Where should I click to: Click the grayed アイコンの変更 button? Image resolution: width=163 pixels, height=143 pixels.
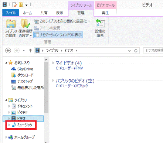[x=47, y=28]
